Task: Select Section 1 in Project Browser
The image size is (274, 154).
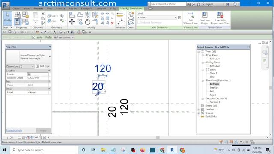Action: click(215, 102)
